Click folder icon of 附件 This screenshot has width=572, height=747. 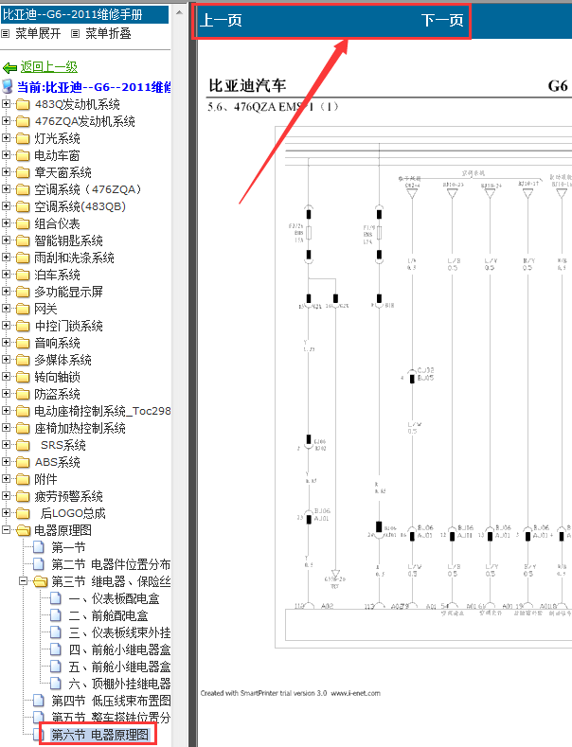click(x=23, y=479)
